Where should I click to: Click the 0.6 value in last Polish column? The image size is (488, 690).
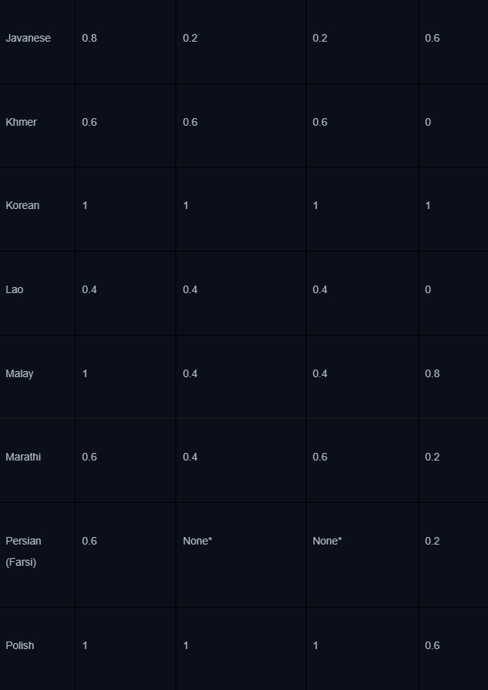click(x=432, y=645)
